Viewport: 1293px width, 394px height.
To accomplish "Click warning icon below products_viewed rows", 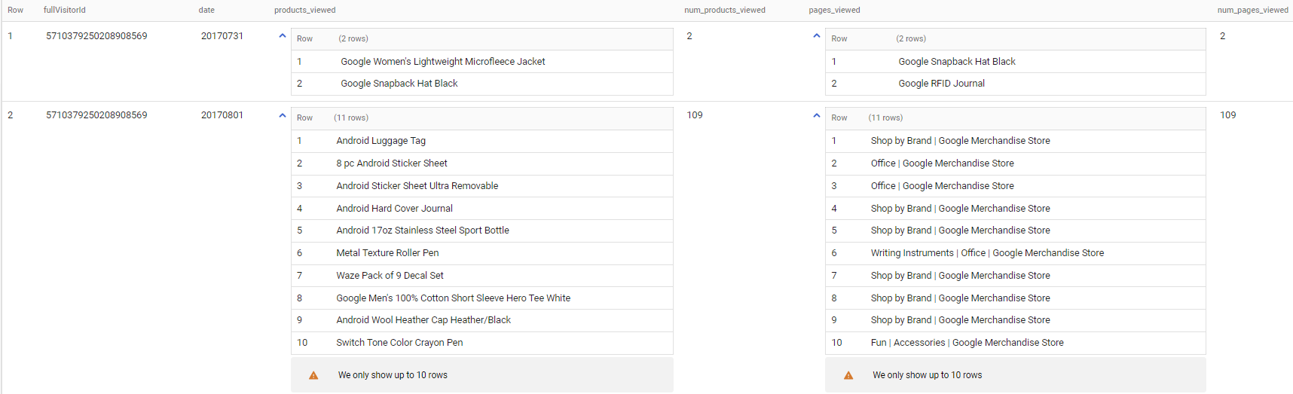I will 313,375.
